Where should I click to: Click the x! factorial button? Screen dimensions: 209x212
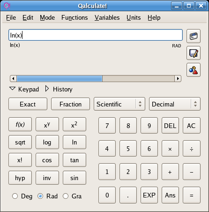coord(20,160)
